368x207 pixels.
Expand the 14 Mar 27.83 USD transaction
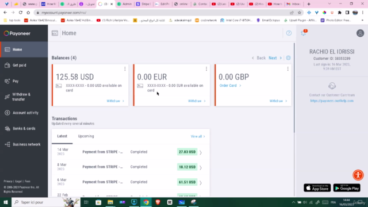(201, 152)
